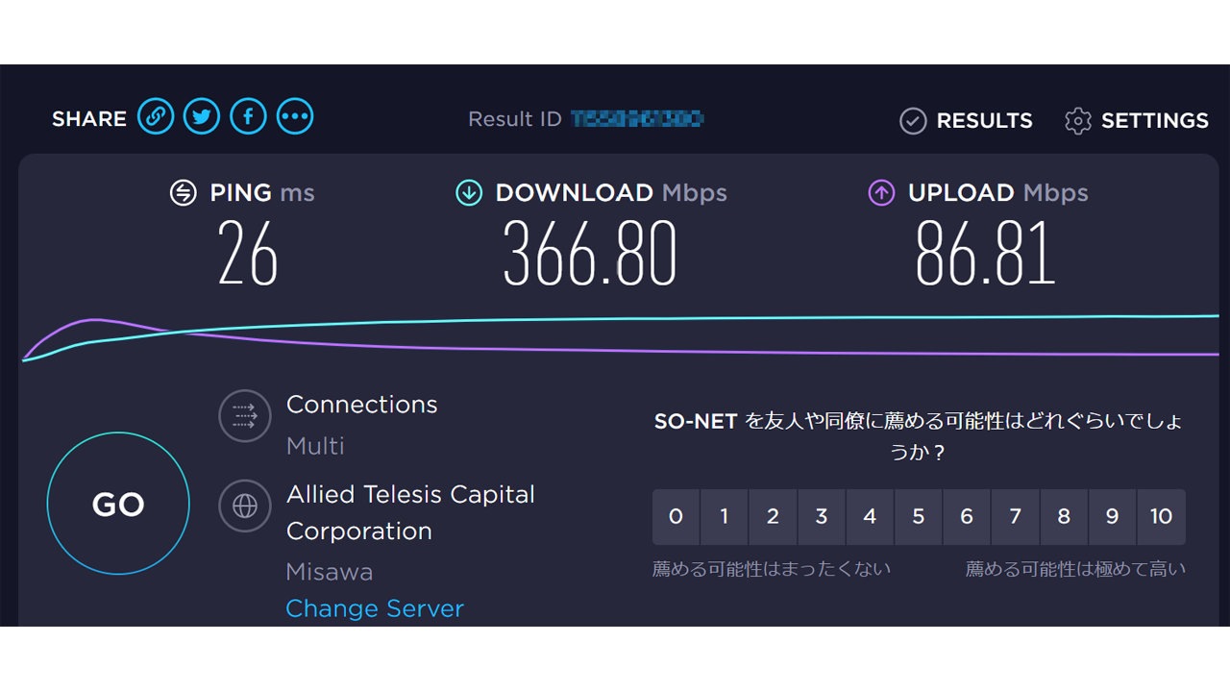
Task: Share result on Facebook
Action: pos(248,117)
